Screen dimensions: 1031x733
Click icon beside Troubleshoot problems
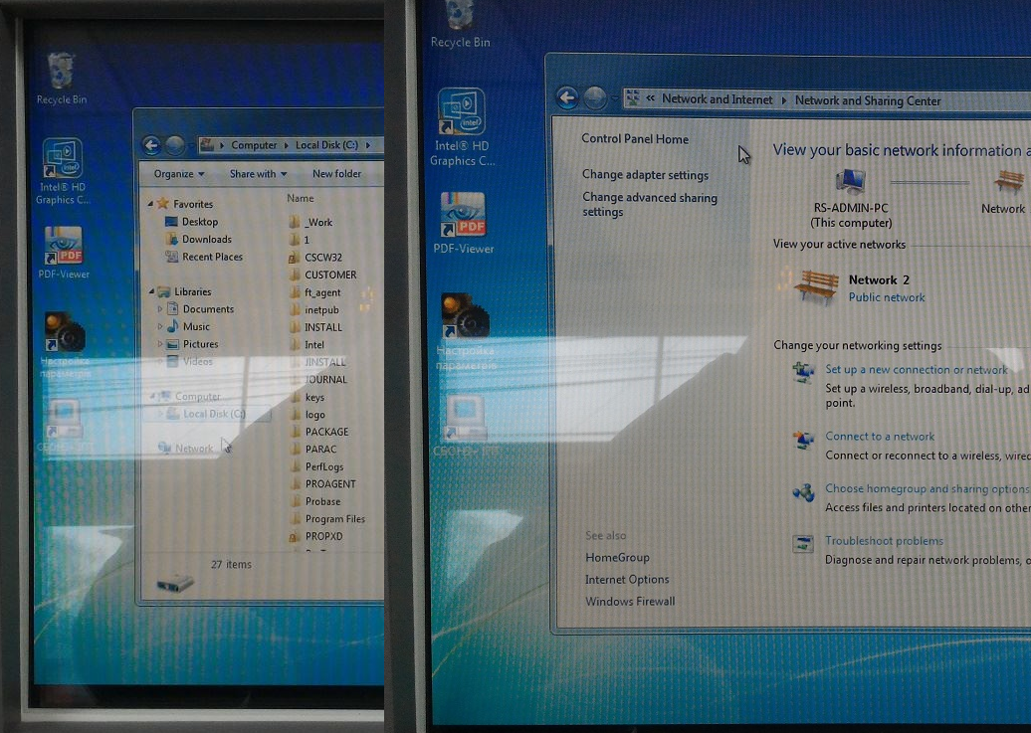803,544
